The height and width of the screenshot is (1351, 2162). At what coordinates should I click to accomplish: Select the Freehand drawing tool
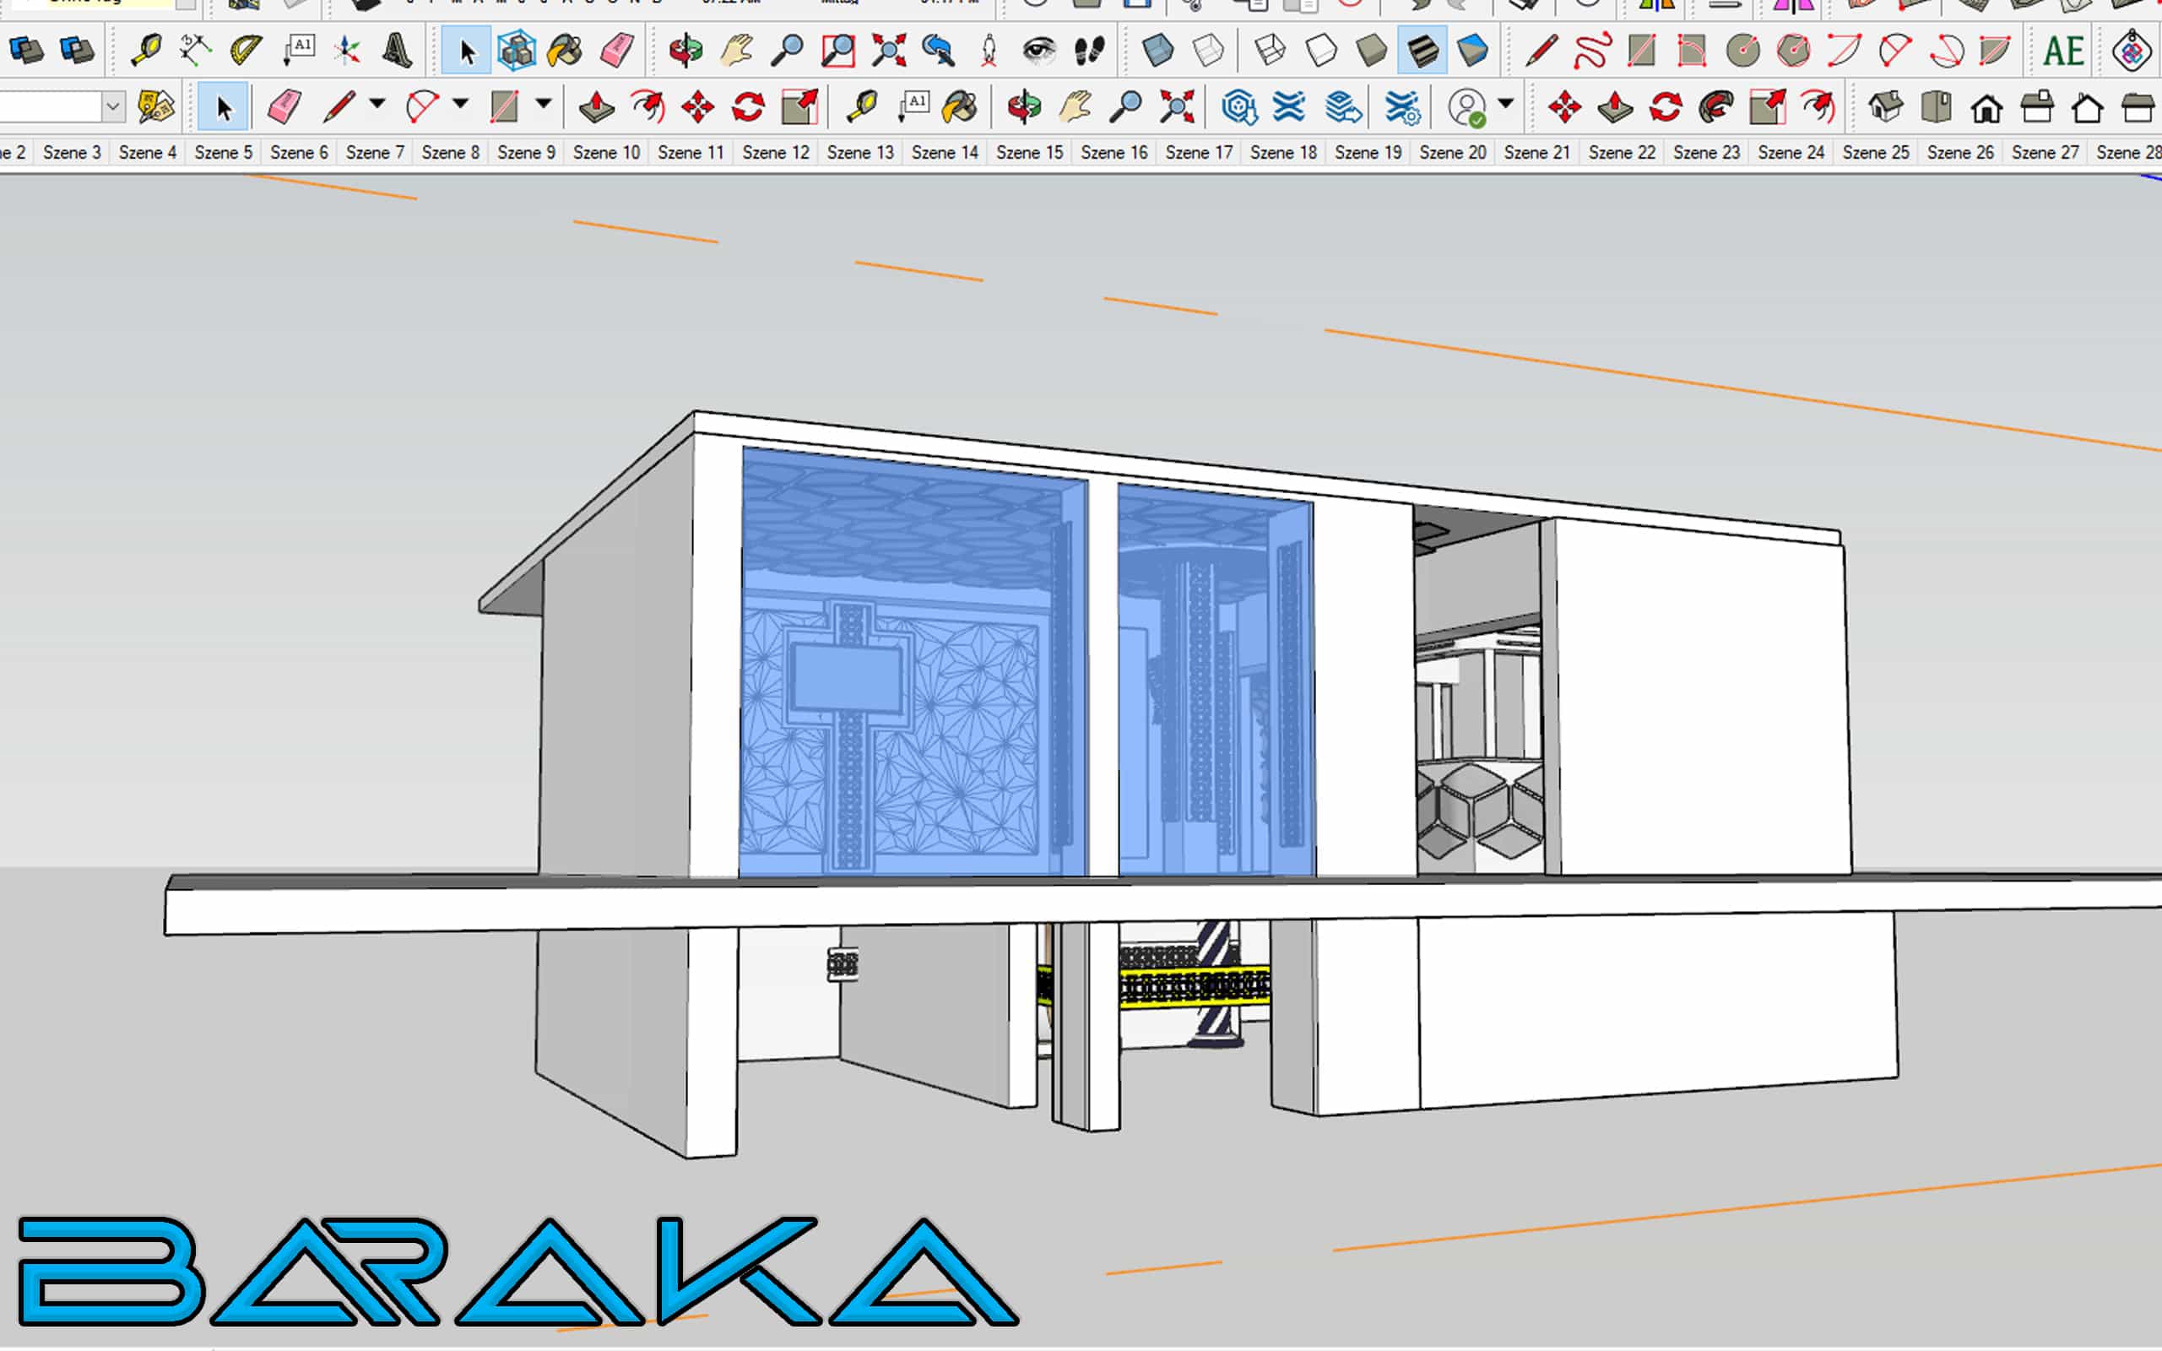pos(1592,50)
